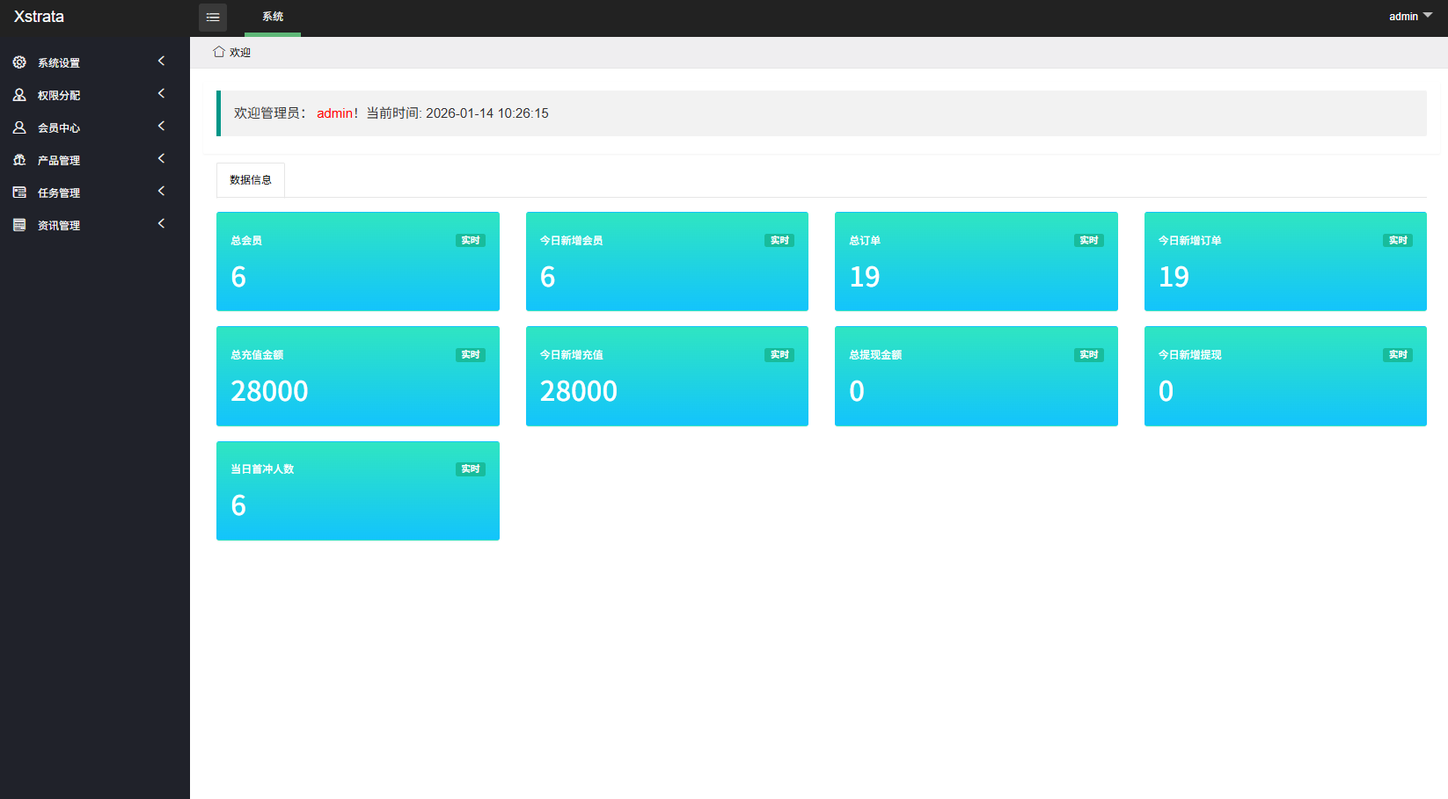The height and width of the screenshot is (799, 1448).
Task: Click the 任务管理 list icon
Action: [19, 192]
